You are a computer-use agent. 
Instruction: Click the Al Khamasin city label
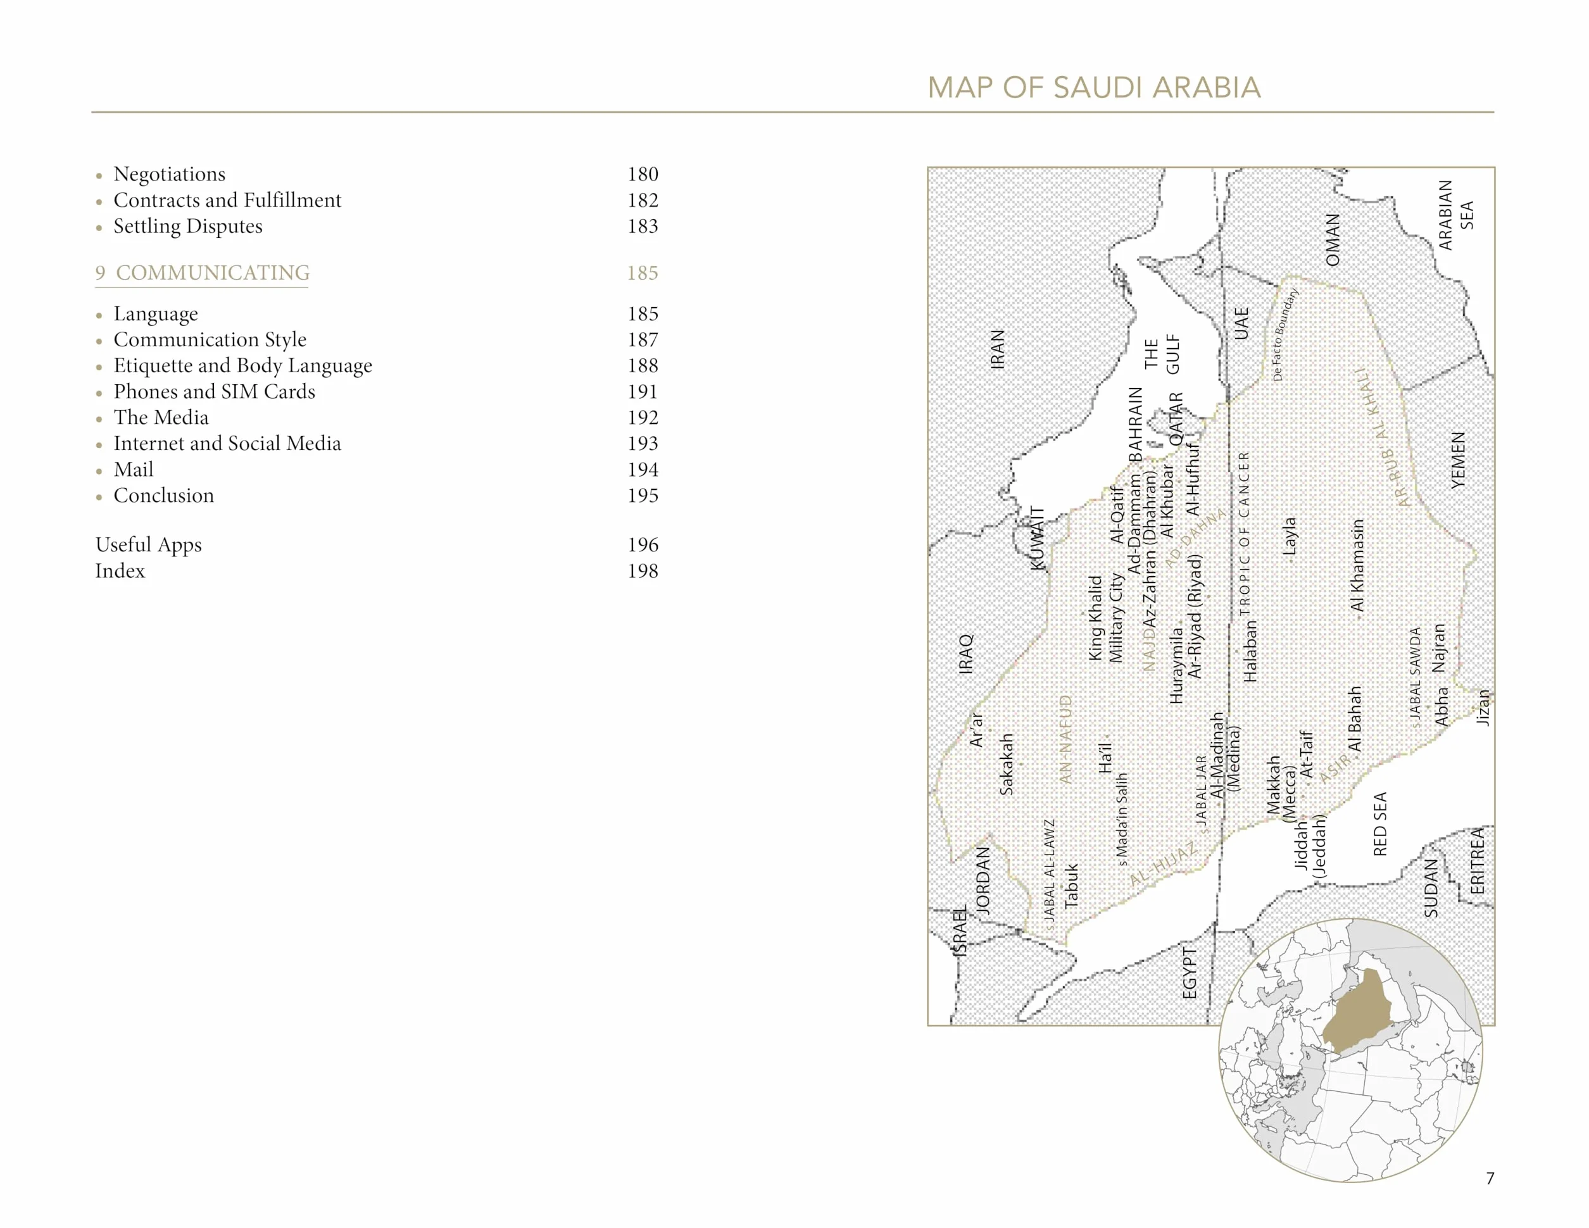tap(1357, 565)
